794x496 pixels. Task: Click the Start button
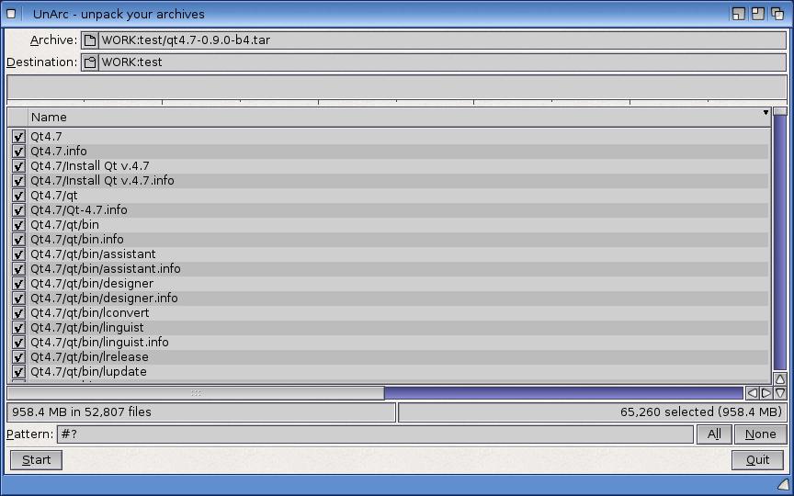37,460
